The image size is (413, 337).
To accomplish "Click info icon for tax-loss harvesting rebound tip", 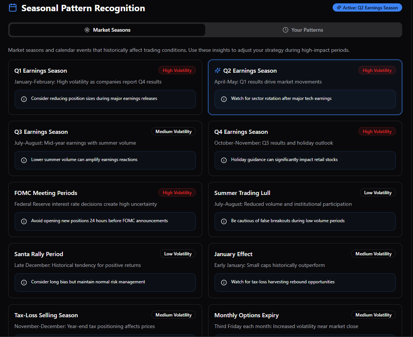I will (224, 283).
